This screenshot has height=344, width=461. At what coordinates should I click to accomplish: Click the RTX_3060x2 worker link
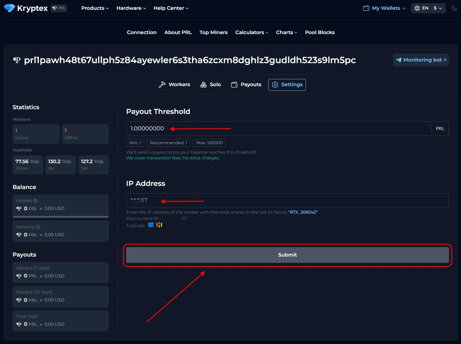[x=303, y=212]
